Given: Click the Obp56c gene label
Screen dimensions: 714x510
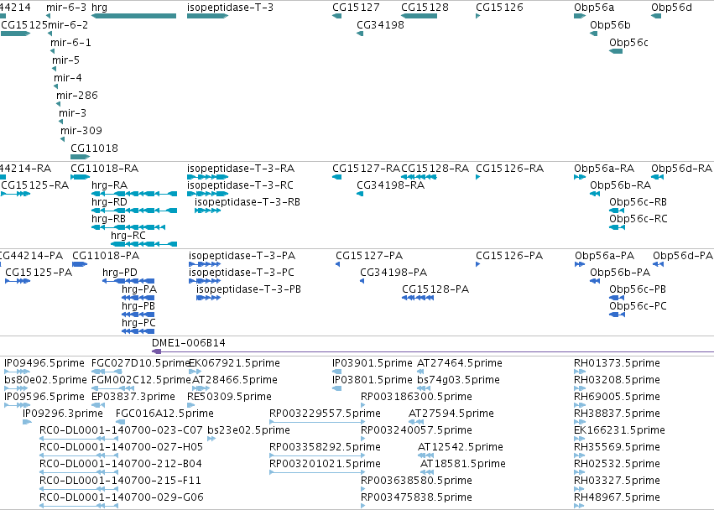Looking at the screenshot, I should 629,42.
